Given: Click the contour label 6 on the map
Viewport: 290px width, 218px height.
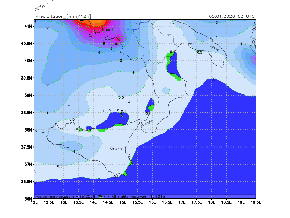Looking at the screenshot, I should (x=111, y=48).
